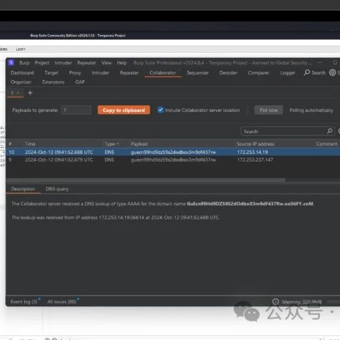Switch to the Repeater tool tab
340x340 pixels.
point(129,73)
